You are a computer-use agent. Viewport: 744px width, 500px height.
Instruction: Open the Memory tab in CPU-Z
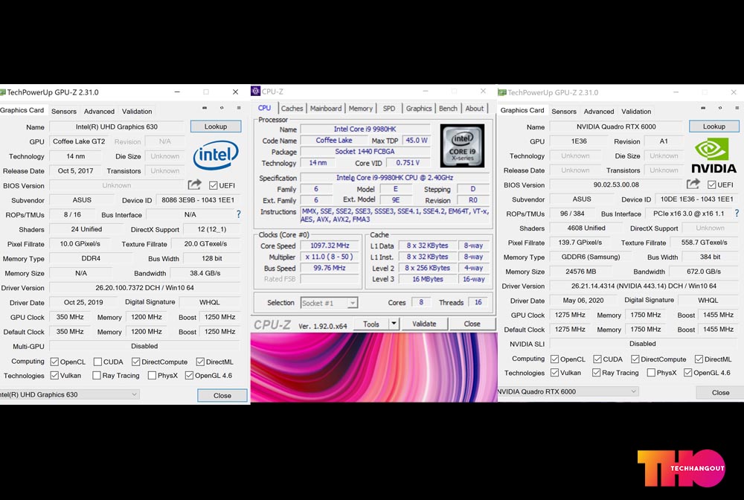point(361,108)
